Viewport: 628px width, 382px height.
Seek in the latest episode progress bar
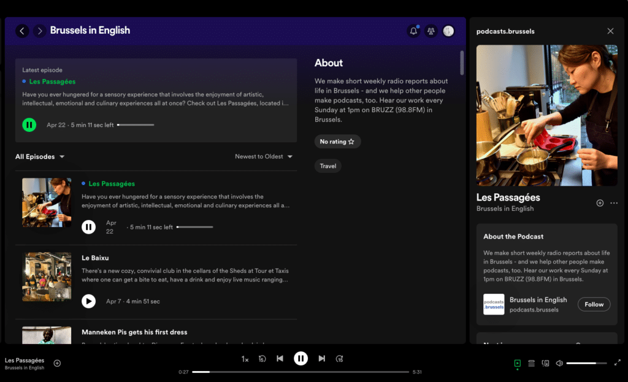pyautogui.click(x=136, y=125)
